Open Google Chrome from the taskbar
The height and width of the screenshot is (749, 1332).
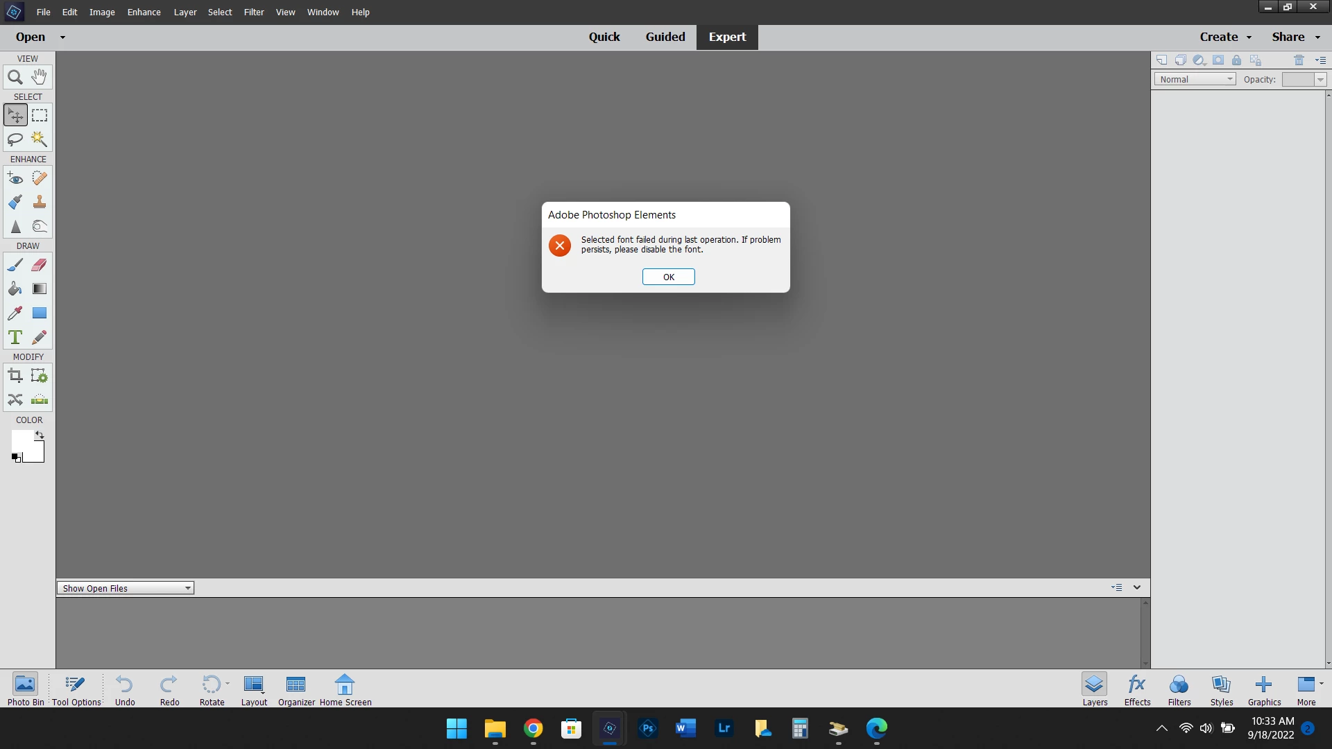point(533,728)
